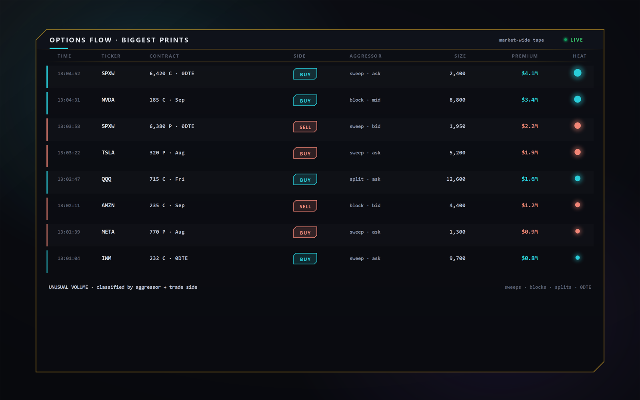
Task: Click the heat dot in the IWM row
Action: coord(578,258)
